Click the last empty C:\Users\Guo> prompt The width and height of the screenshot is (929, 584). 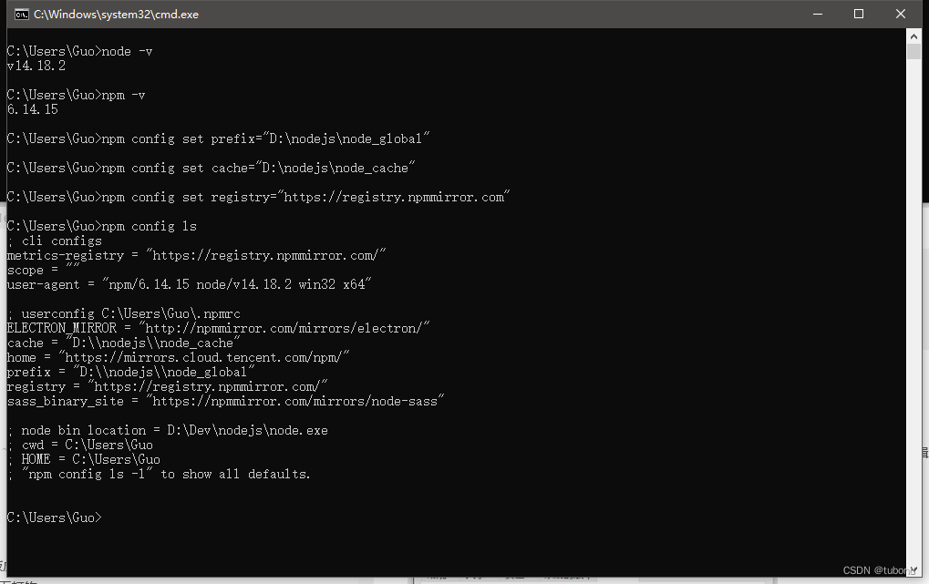(x=53, y=517)
